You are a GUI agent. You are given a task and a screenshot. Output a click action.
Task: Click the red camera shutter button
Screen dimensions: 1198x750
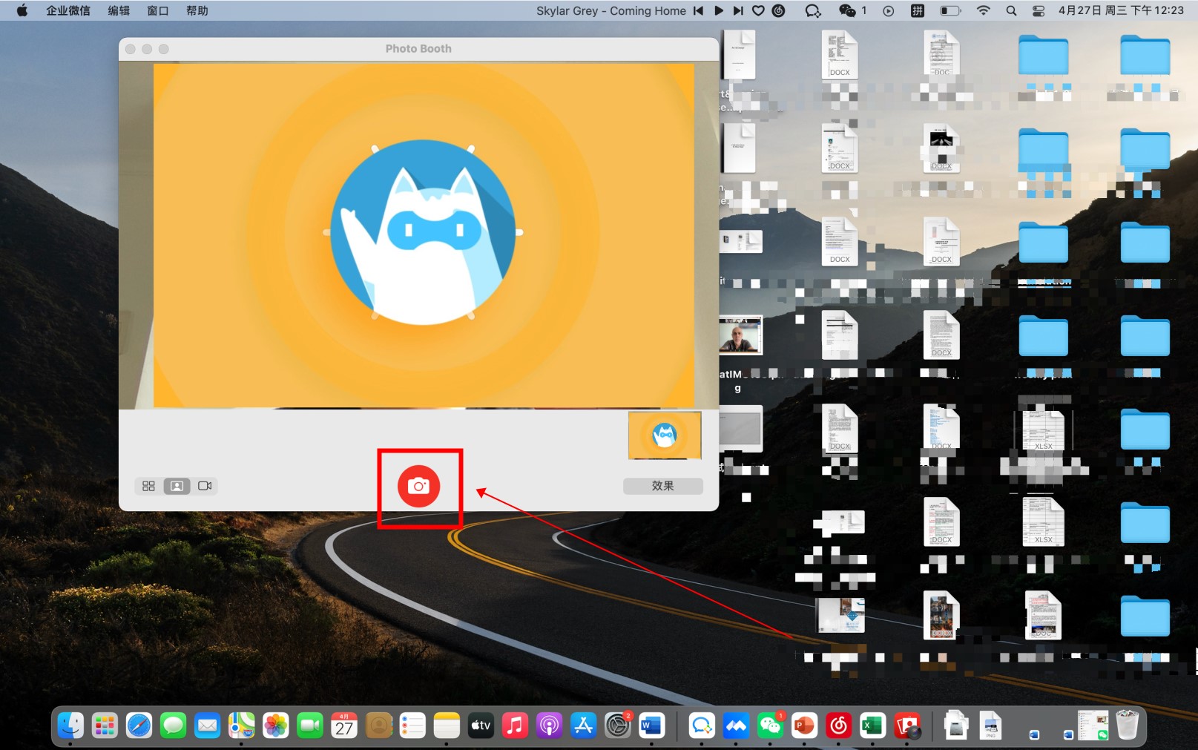tap(418, 486)
